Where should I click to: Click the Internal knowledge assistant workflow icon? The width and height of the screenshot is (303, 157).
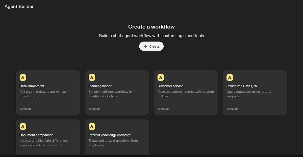coord(92,126)
